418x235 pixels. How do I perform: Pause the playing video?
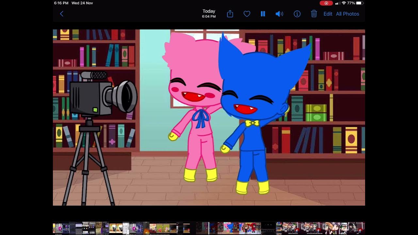263,14
